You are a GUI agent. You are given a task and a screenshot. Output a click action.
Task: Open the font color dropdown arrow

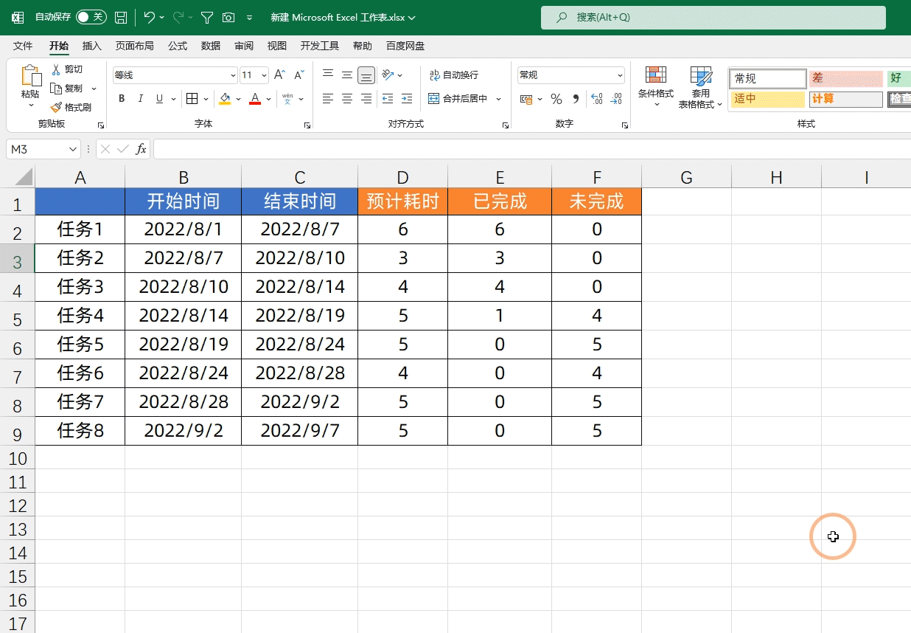[x=269, y=99]
